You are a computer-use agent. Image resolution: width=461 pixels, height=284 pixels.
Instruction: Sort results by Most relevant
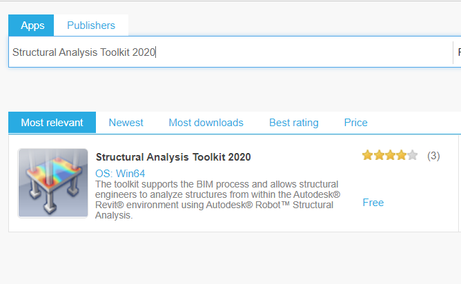tap(52, 123)
